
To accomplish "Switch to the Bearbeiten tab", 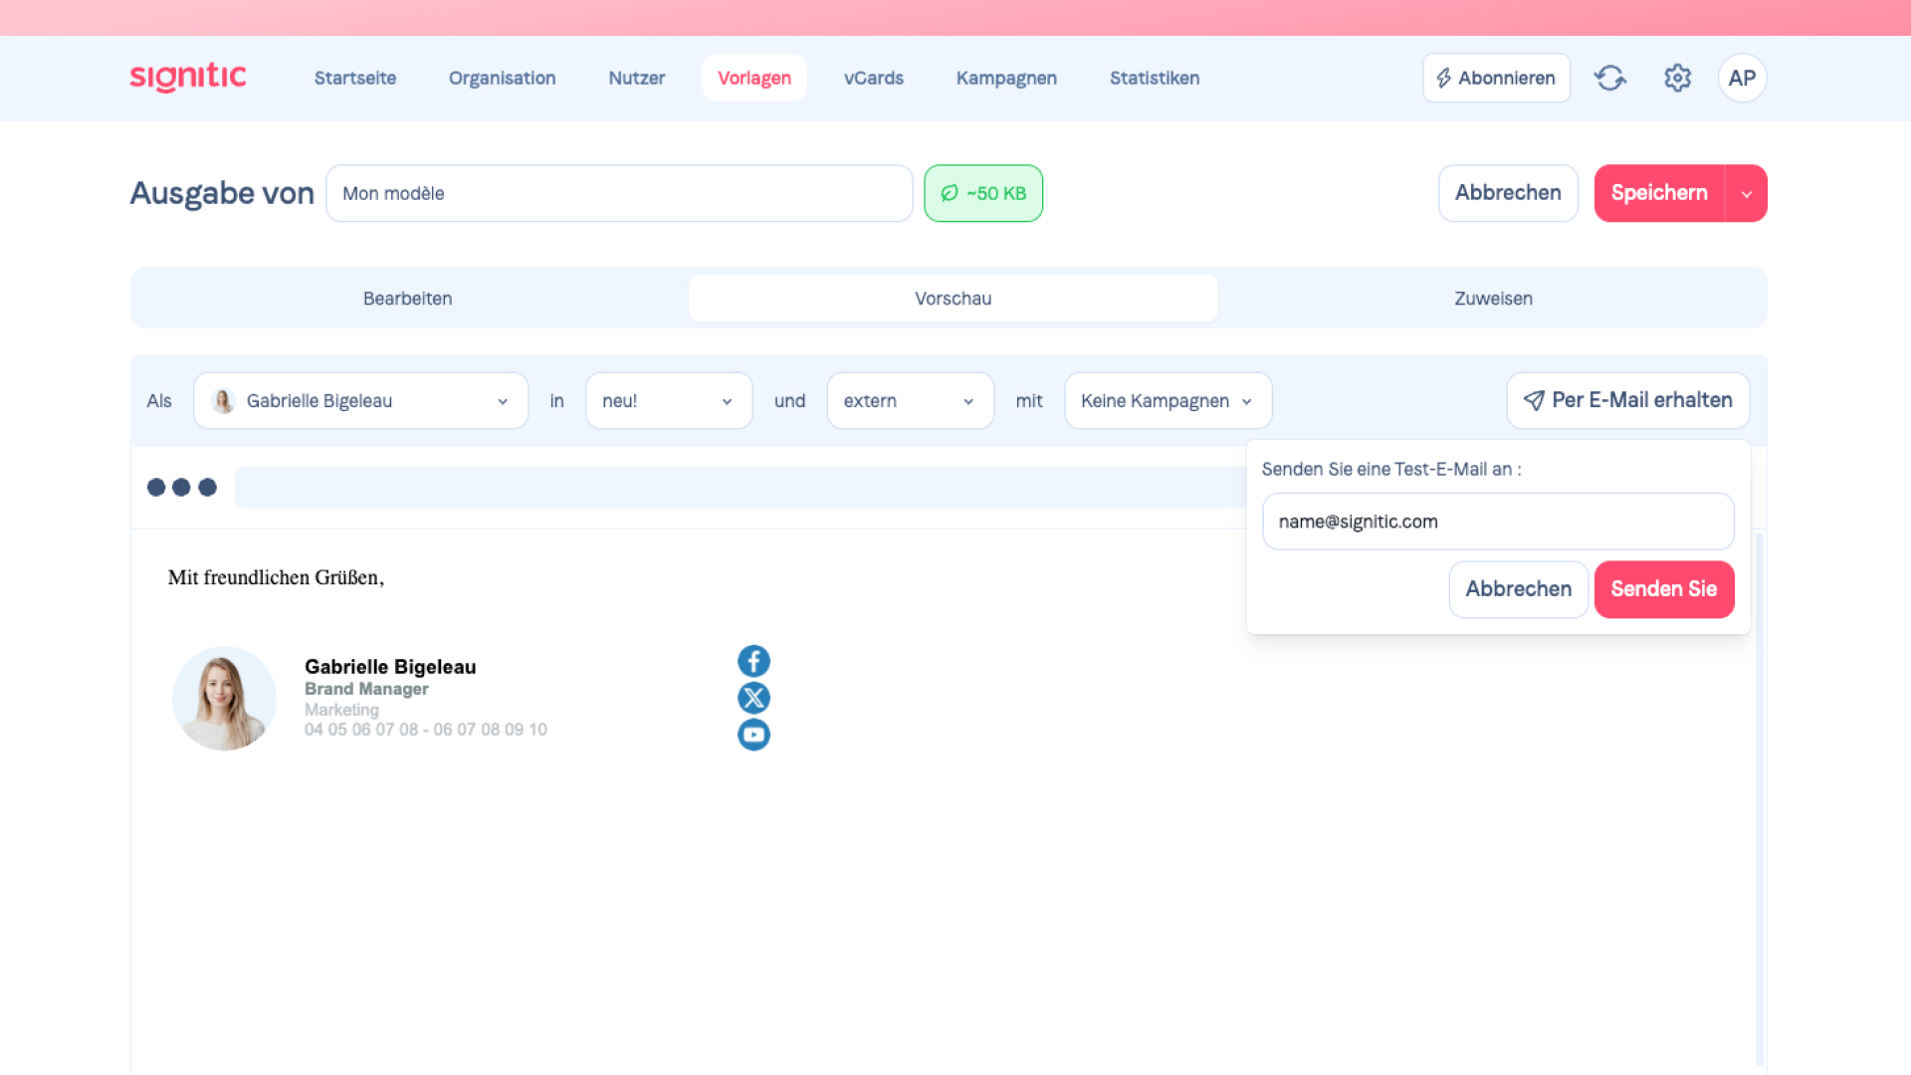I will (x=407, y=299).
